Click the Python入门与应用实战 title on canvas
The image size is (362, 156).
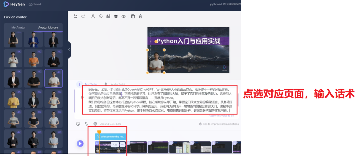pyautogui.click(x=188, y=41)
